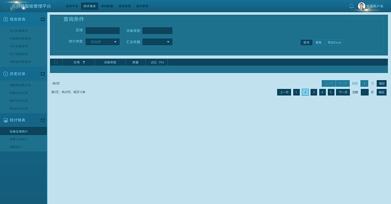The height and width of the screenshot is (204, 391).
Task: Click disabled 下一页 in upper pagination
Action: coord(343,83)
